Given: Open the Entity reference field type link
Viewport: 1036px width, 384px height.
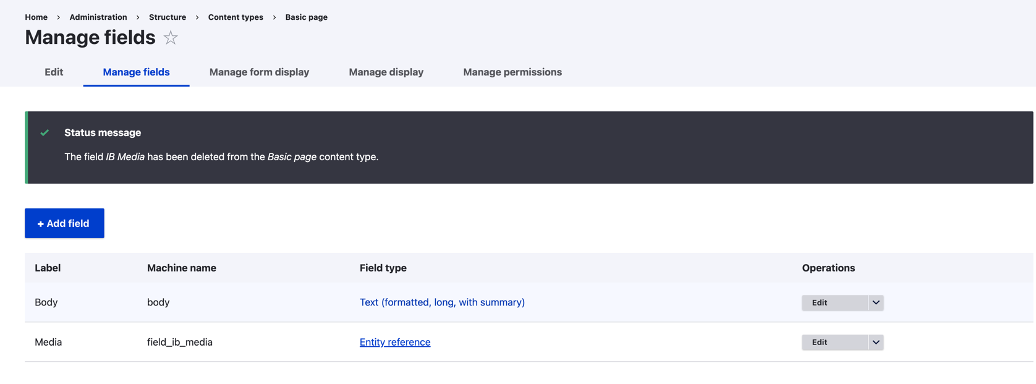Looking at the screenshot, I should (394, 342).
